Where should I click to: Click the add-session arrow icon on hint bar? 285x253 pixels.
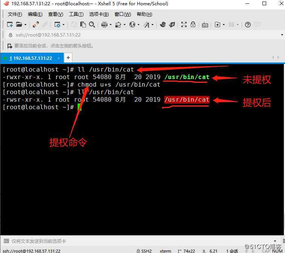click(x=10, y=46)
